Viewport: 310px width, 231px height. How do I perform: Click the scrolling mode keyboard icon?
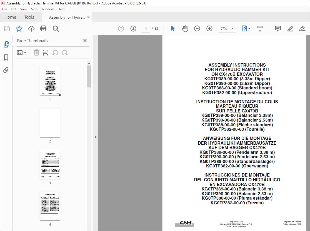260,29
